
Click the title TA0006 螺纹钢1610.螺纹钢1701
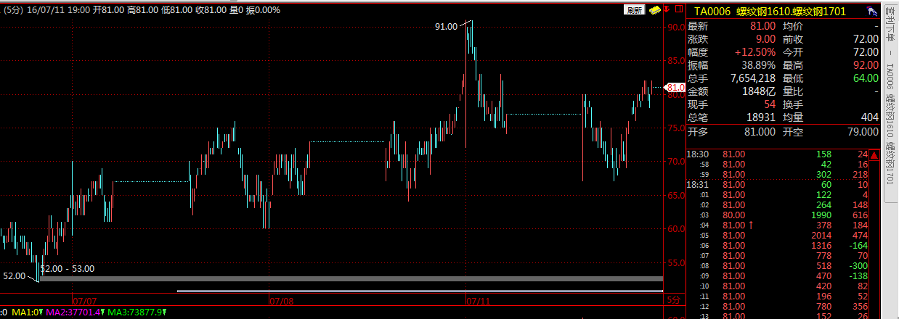770,11
